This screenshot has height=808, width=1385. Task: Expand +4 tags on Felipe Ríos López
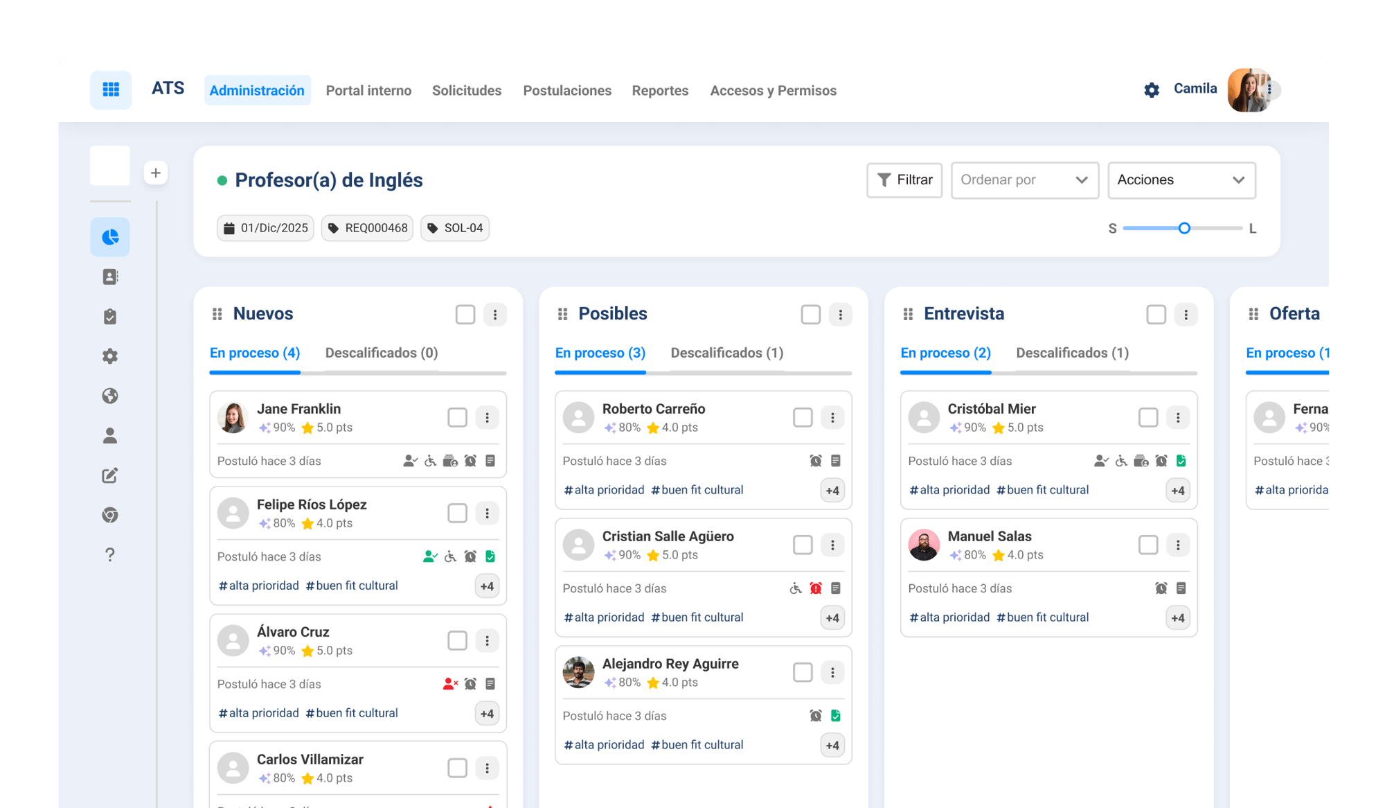click(487, 586)
